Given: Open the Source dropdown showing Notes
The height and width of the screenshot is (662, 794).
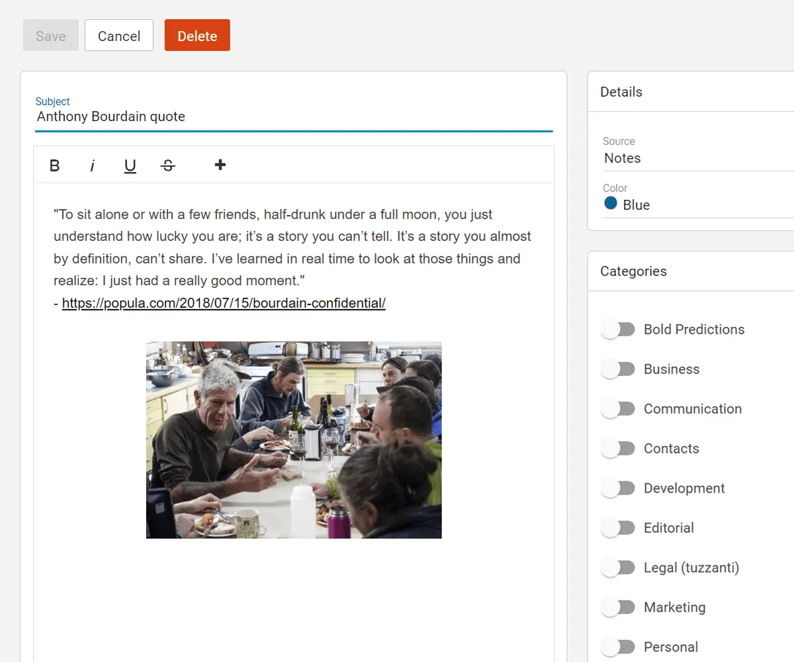Looking at the screenshot, I should (x=695, y=158).
